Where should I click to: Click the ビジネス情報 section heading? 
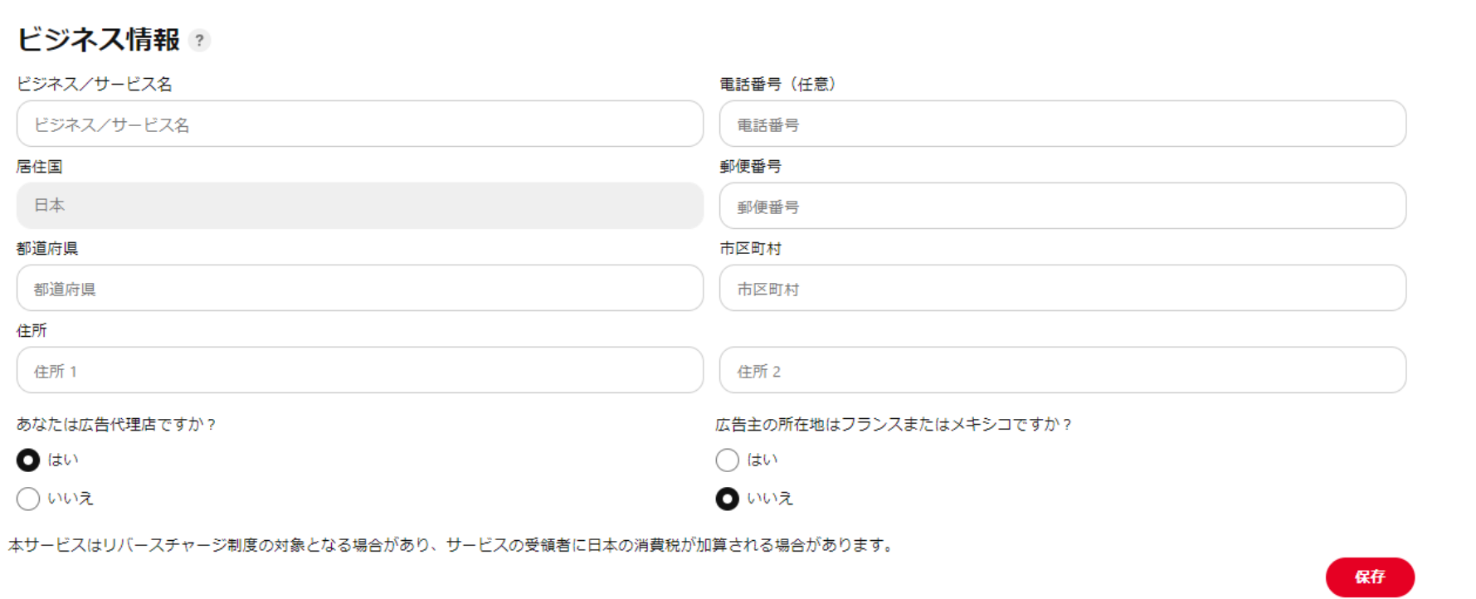pyautogui.click(x=99, y=39)
